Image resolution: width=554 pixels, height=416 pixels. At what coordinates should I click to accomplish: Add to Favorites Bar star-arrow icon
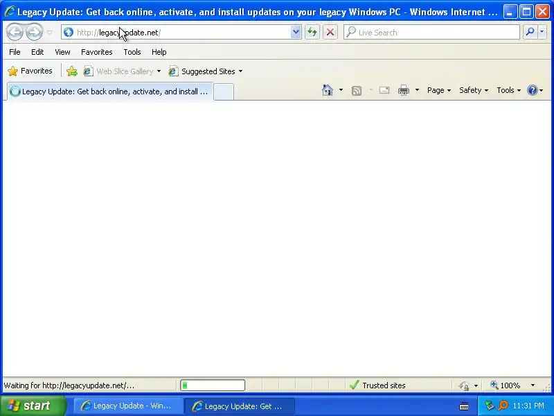tap(72, 71)
